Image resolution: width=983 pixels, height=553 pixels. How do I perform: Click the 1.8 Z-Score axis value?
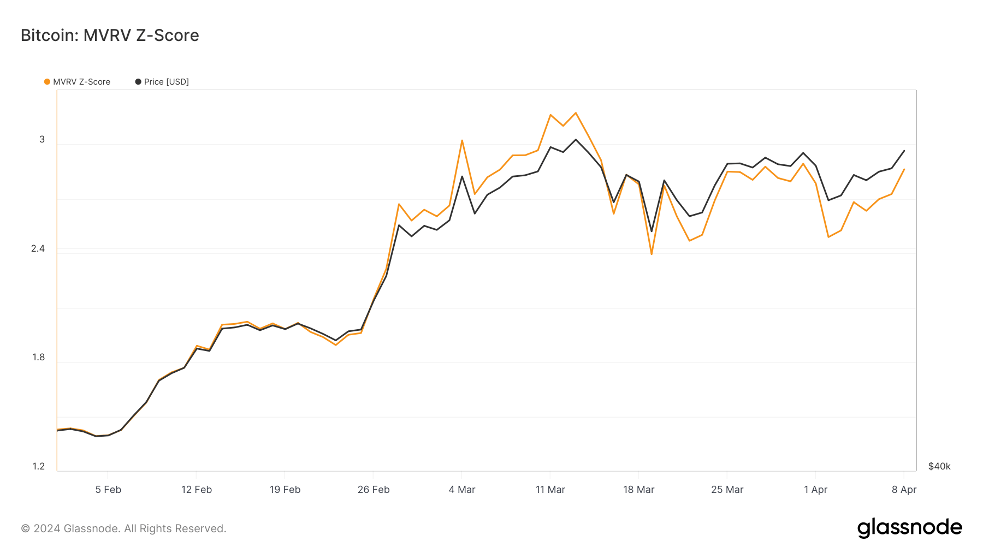click(38, 358)
